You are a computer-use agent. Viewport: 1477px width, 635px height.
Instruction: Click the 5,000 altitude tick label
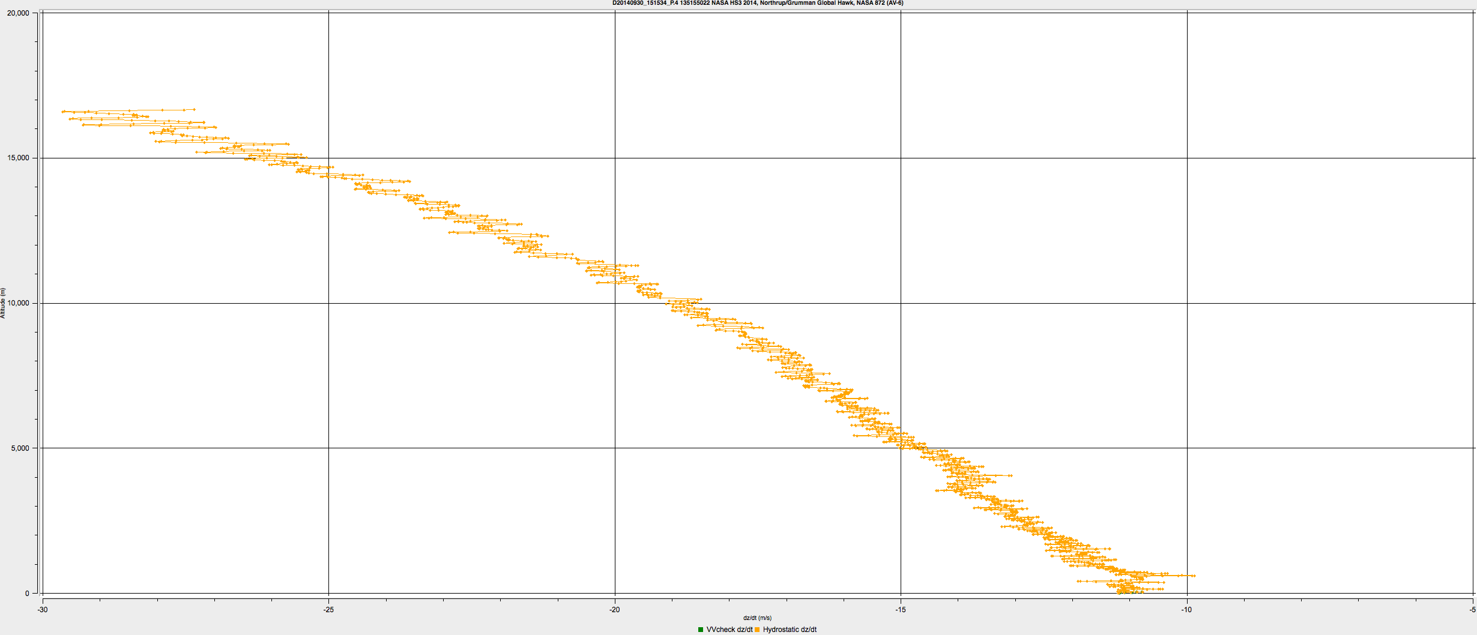pyautogui.click(x=20, y=448)
